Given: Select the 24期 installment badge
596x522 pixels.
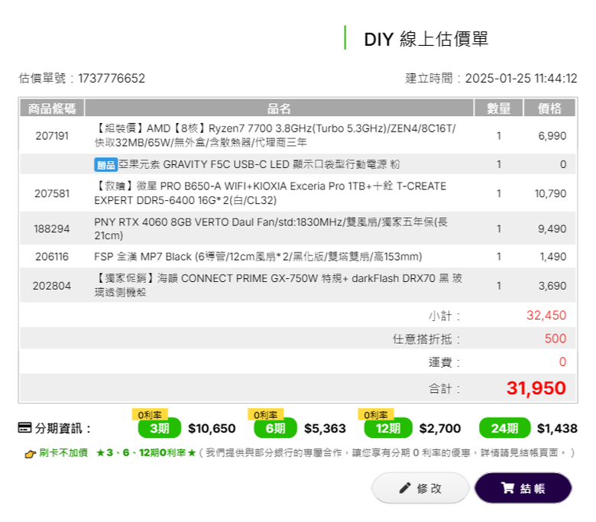Looking at the screenshot, I should tap(504, 428).
